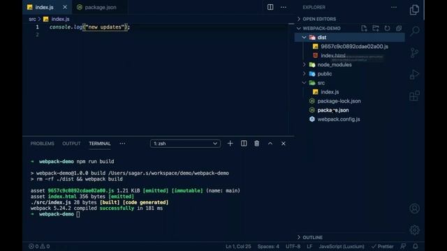This screenshot has height=251, width=447.
Task: Open the Accounts icon in activity bar
Action: click(414, 208)
